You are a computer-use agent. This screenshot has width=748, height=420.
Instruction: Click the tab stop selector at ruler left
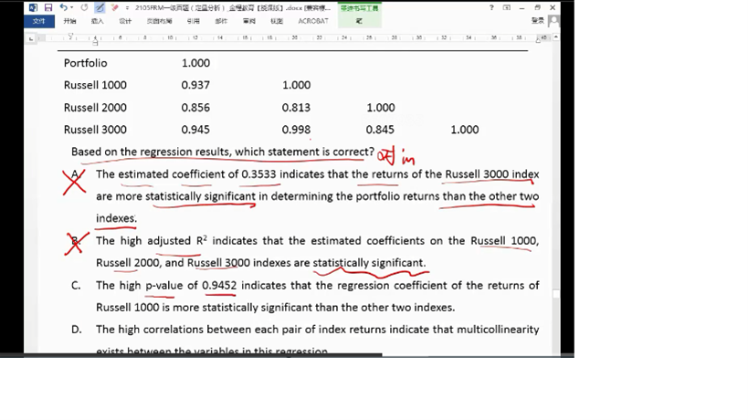click(31, 38)
